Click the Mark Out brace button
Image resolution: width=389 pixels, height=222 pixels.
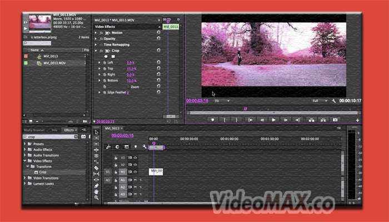[x=236, y=120]
